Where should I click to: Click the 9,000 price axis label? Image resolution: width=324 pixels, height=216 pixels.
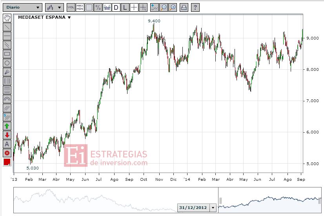point(313,38)
